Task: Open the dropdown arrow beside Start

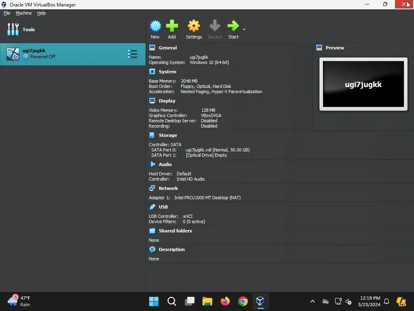Action: pos(244,29)
